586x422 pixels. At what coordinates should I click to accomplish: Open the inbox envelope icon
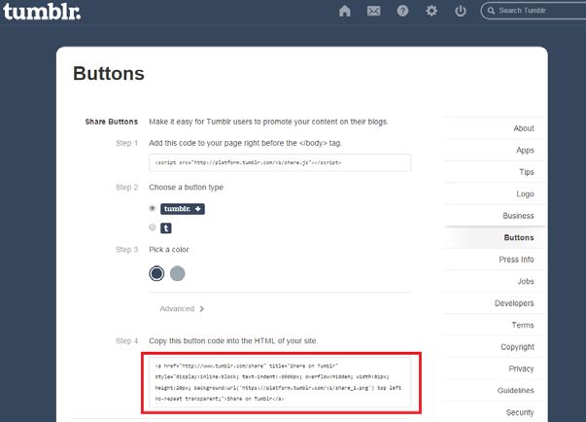click(374, 11)
